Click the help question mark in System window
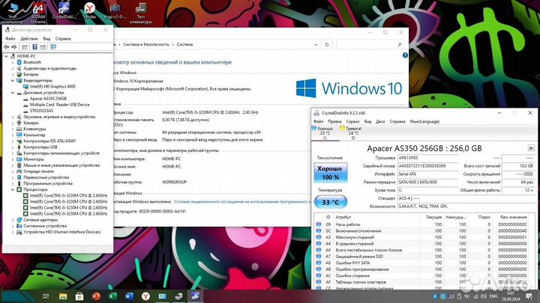Image resolution: width=540 pixels, height=303 pixels. tap(405, 55)
